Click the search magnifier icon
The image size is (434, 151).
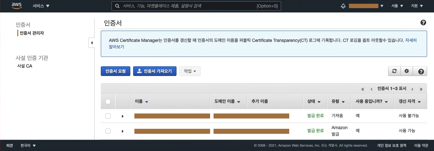(x=117, y=6)
